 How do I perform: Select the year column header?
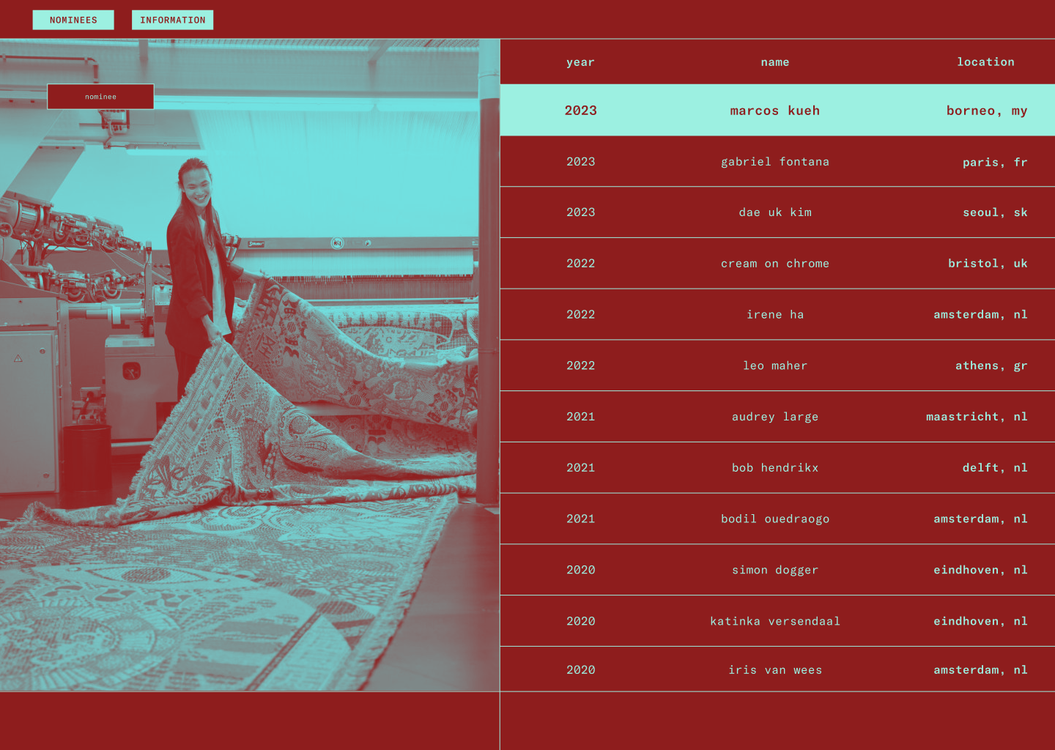coord(580,62)
